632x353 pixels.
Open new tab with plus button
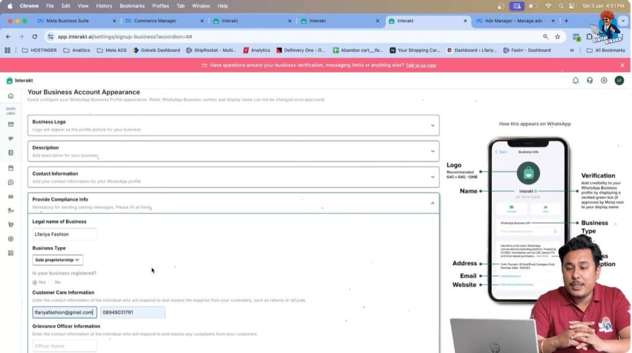pyautogui.click(x=567, y=21)
